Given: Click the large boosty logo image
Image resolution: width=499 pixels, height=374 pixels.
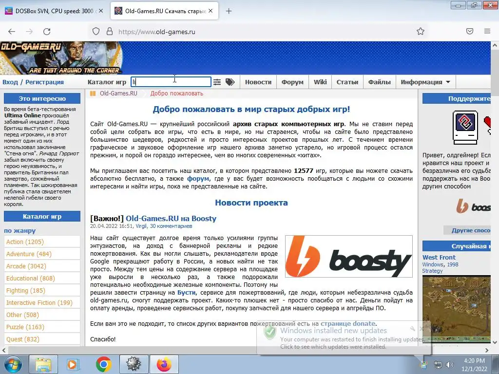Looking at the screenshot, I should [x=349, y=256].
